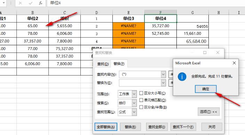The width and height of the screenshot is (245, 135).
Task: Click the 全部替换(A) button
Action: pyautogui.click(x=106, y=127)
